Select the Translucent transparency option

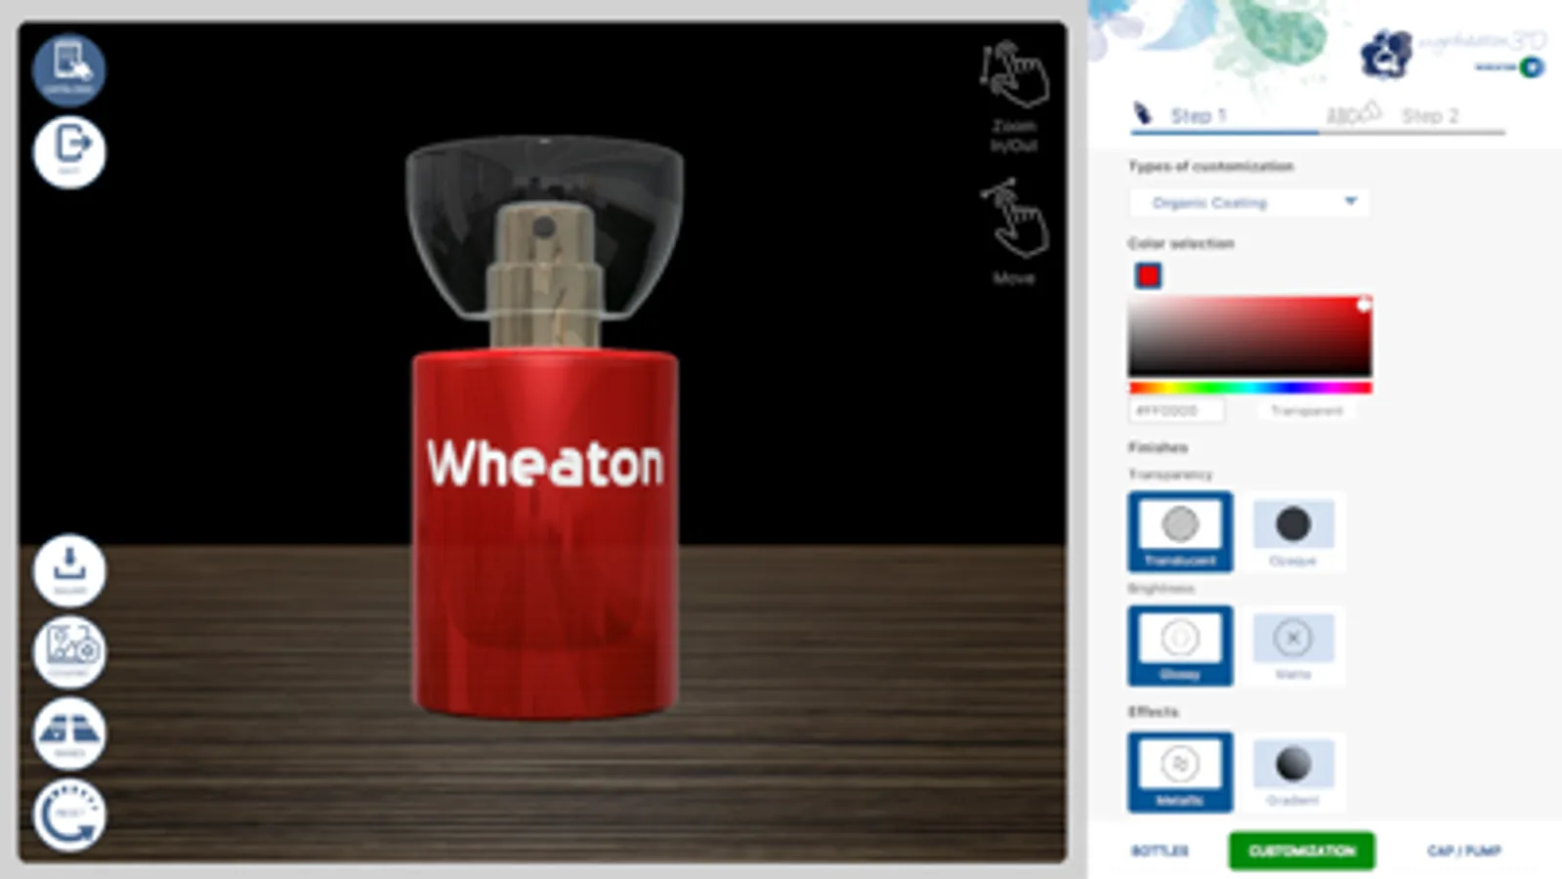(1180, 531)
